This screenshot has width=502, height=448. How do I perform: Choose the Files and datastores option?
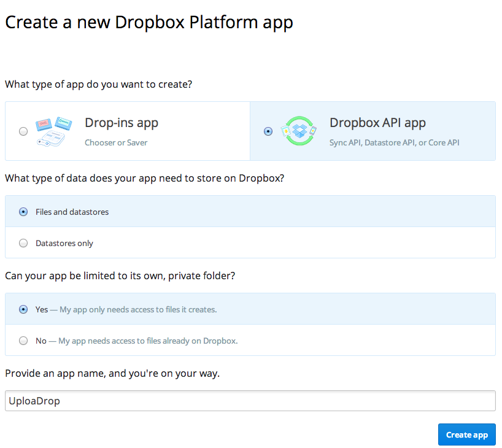(x=23, y=212)
